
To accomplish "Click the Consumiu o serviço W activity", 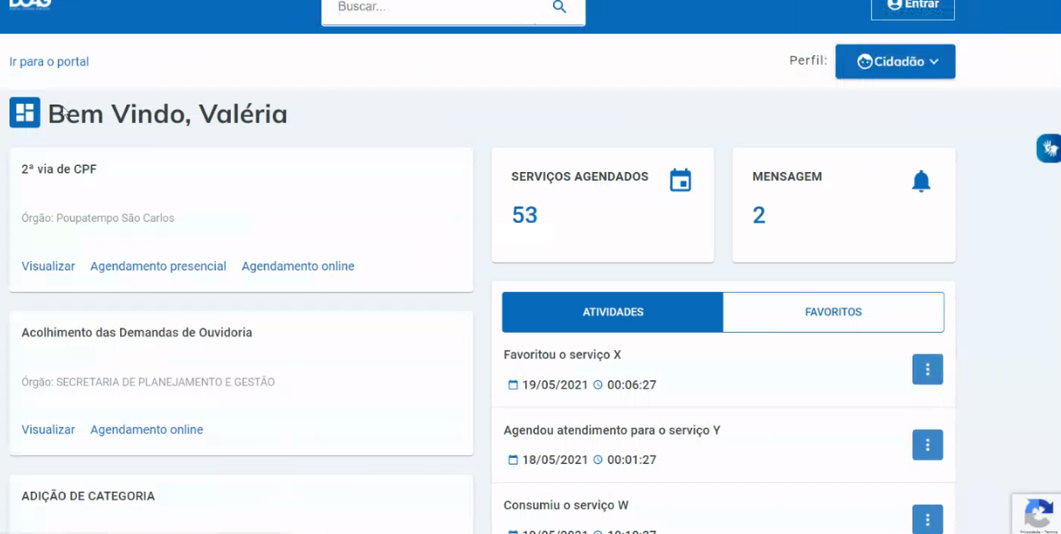I will click(566, 505).
